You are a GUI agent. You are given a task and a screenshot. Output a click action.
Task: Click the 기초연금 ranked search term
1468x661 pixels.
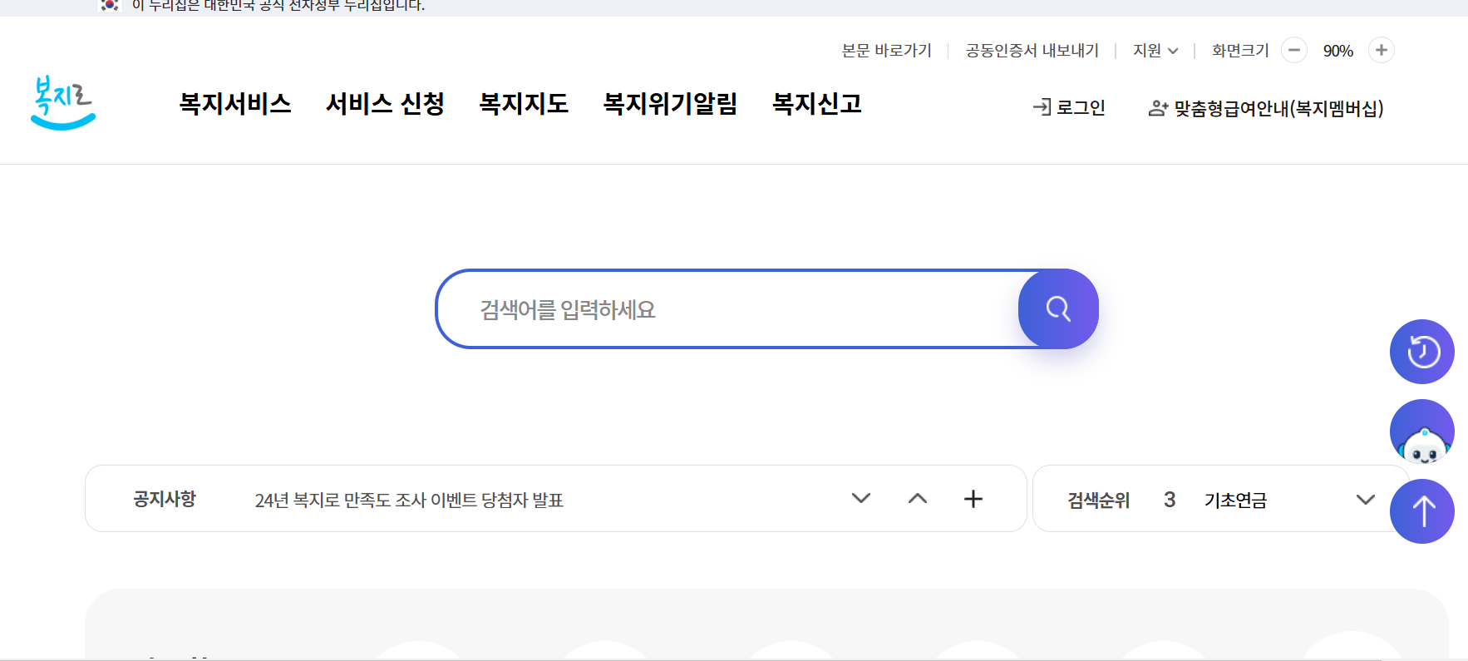(1235, 501)
